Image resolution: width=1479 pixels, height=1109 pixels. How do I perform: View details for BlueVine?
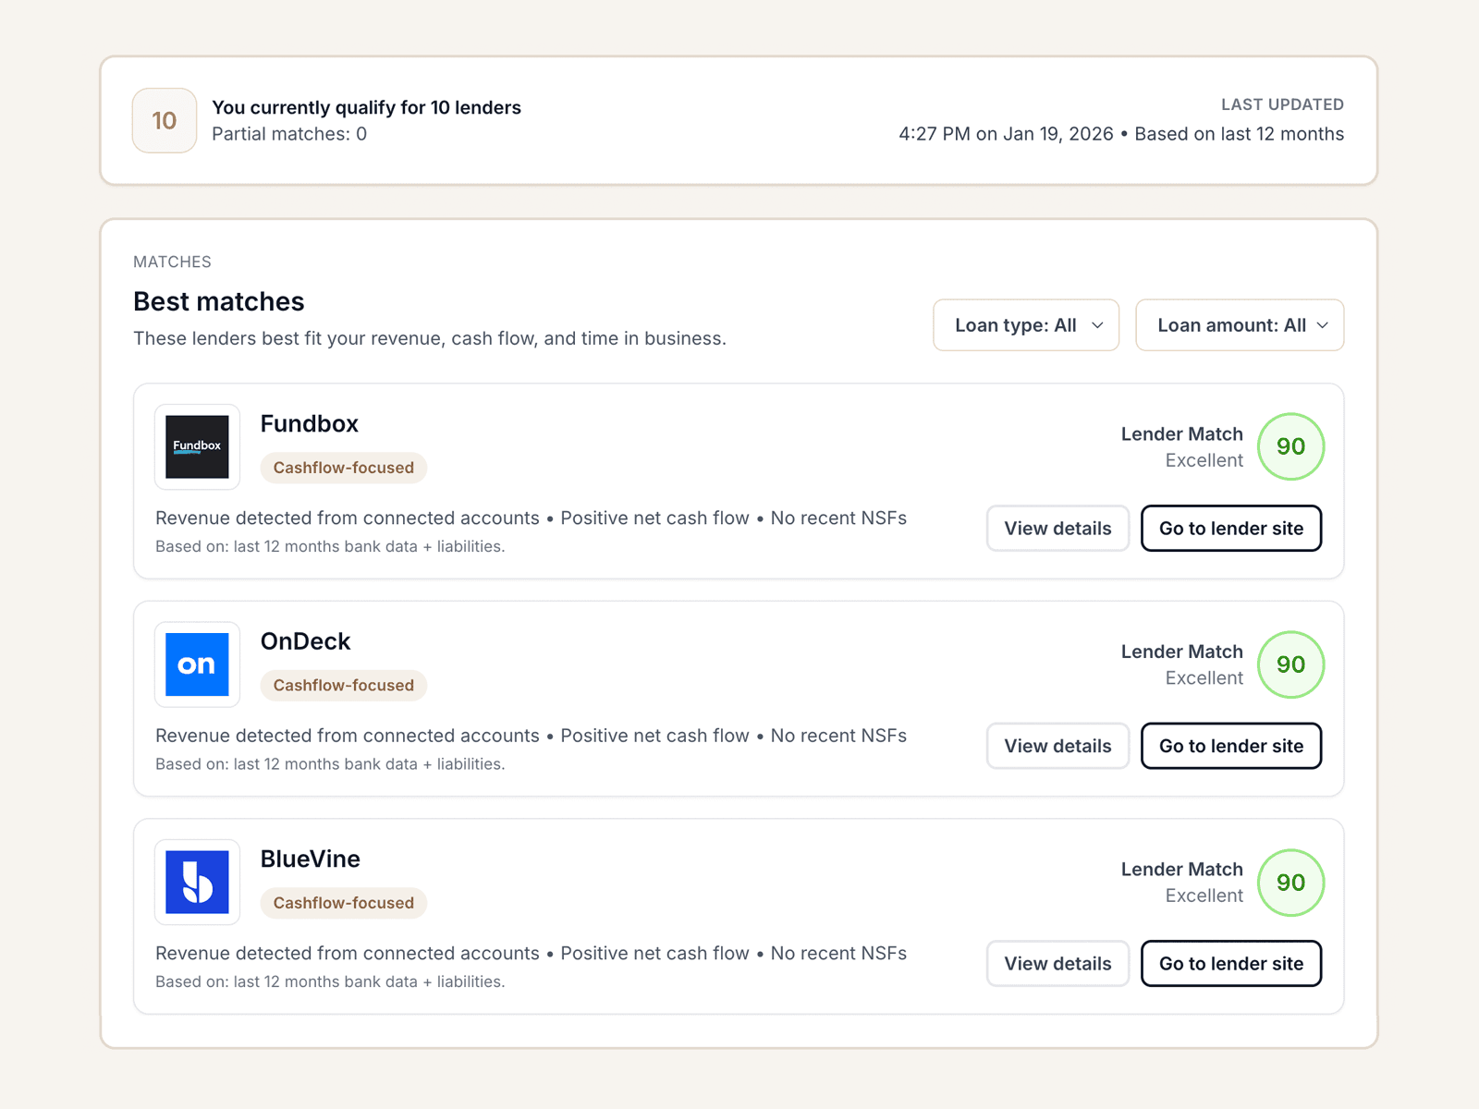click(x=1057, y=964)
